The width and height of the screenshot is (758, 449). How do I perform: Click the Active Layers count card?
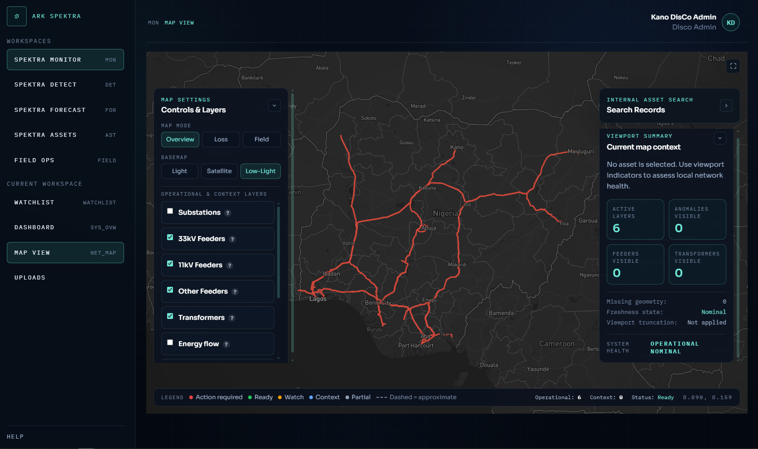(x=635, y=220)
